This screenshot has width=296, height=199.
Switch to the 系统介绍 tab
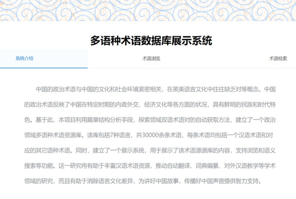(x=25, y=58)
